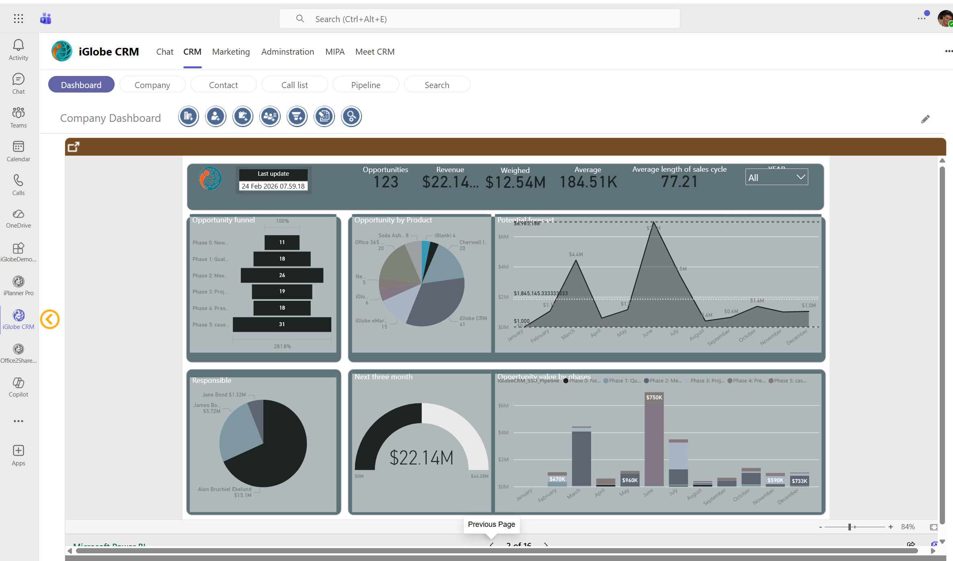The width and height of the screenshot is (953, 561).
Task: Click the add contact person icon
Action: point(216,117)
